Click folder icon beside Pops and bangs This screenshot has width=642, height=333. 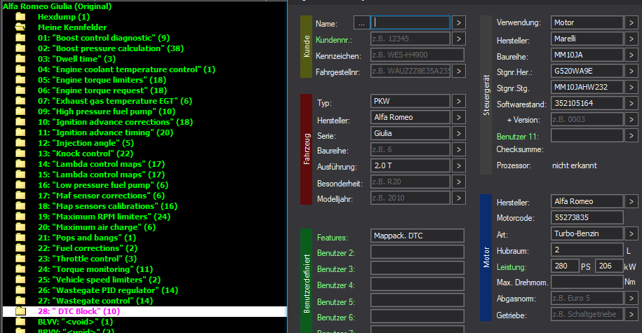pos(20,238)
